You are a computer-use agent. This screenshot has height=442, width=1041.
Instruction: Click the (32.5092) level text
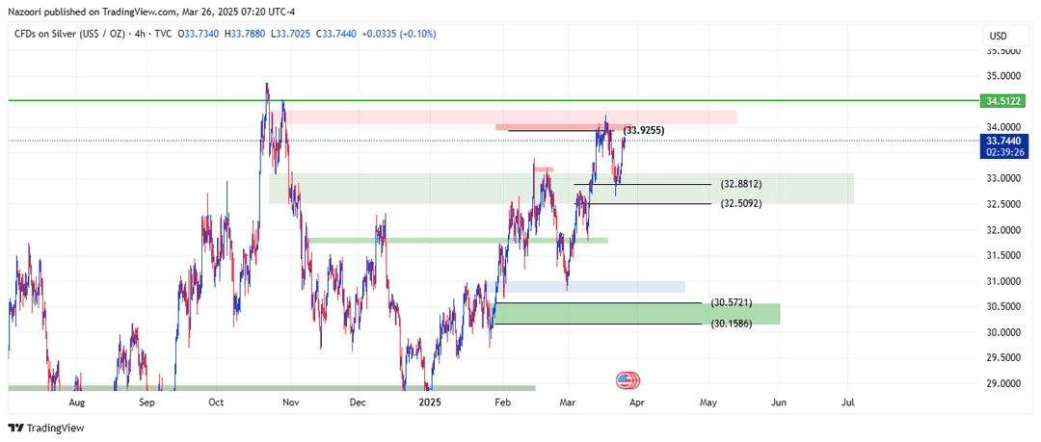pos(741,204)
